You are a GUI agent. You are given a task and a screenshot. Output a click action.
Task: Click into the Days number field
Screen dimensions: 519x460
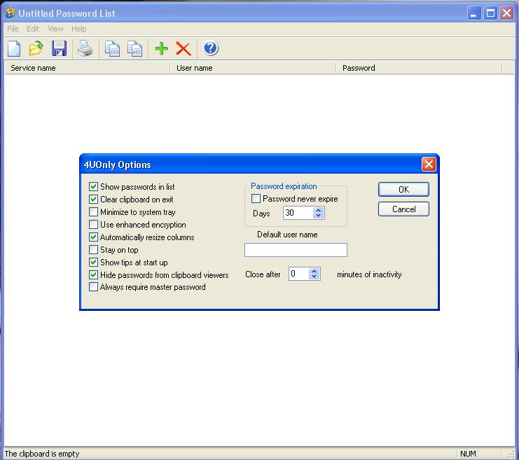[298, 213]
